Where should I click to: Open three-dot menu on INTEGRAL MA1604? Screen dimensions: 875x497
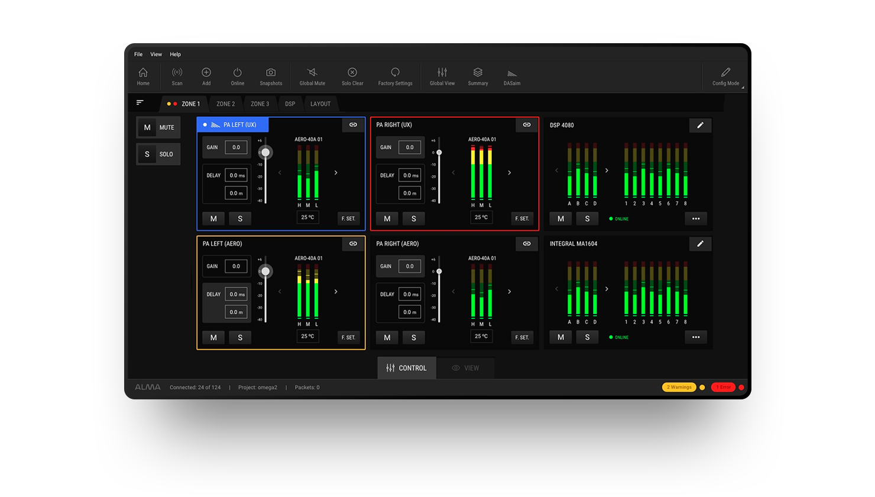(x=696, y=337)
